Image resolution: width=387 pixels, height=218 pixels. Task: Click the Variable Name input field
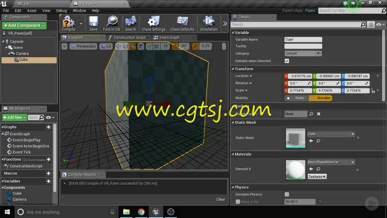303,39
